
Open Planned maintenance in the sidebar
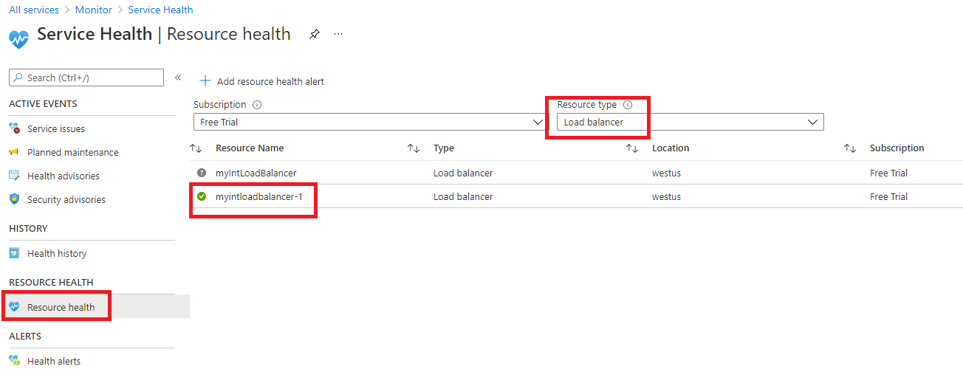click(73, 152)
